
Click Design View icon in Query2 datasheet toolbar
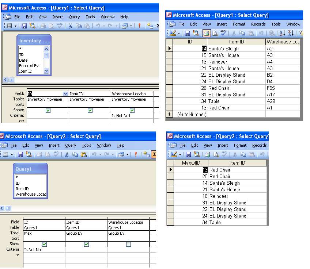pyautogui.click(x=174, y=154)
